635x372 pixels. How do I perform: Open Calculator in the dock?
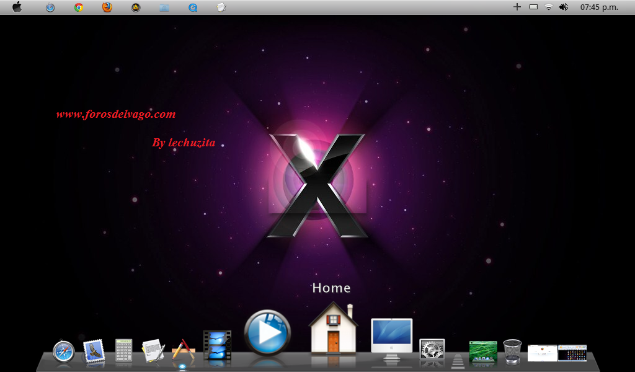pyautogui.click(x=123, y=350)
